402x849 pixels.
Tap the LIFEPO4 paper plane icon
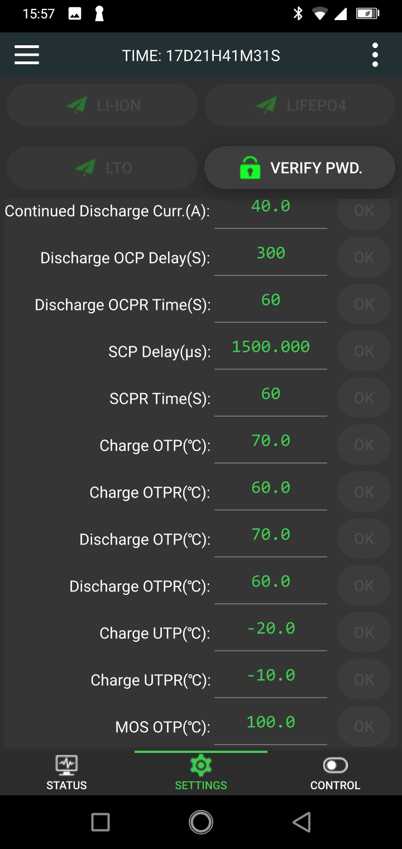[267, 105]
